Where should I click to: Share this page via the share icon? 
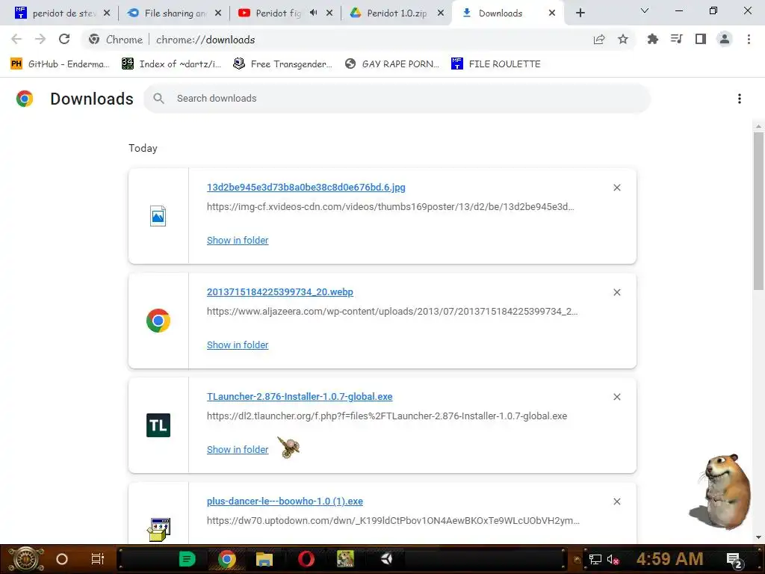599,40
